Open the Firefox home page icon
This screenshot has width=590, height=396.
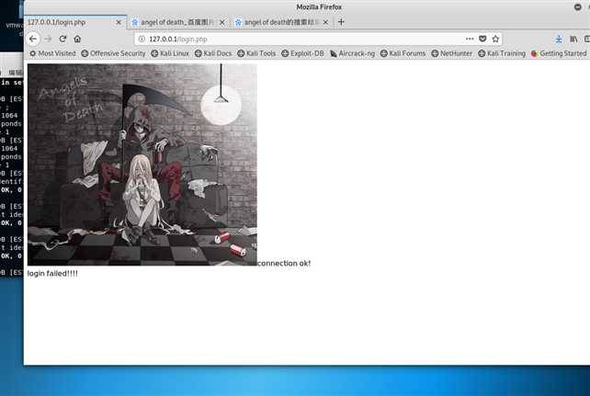(x=77, y=39)
